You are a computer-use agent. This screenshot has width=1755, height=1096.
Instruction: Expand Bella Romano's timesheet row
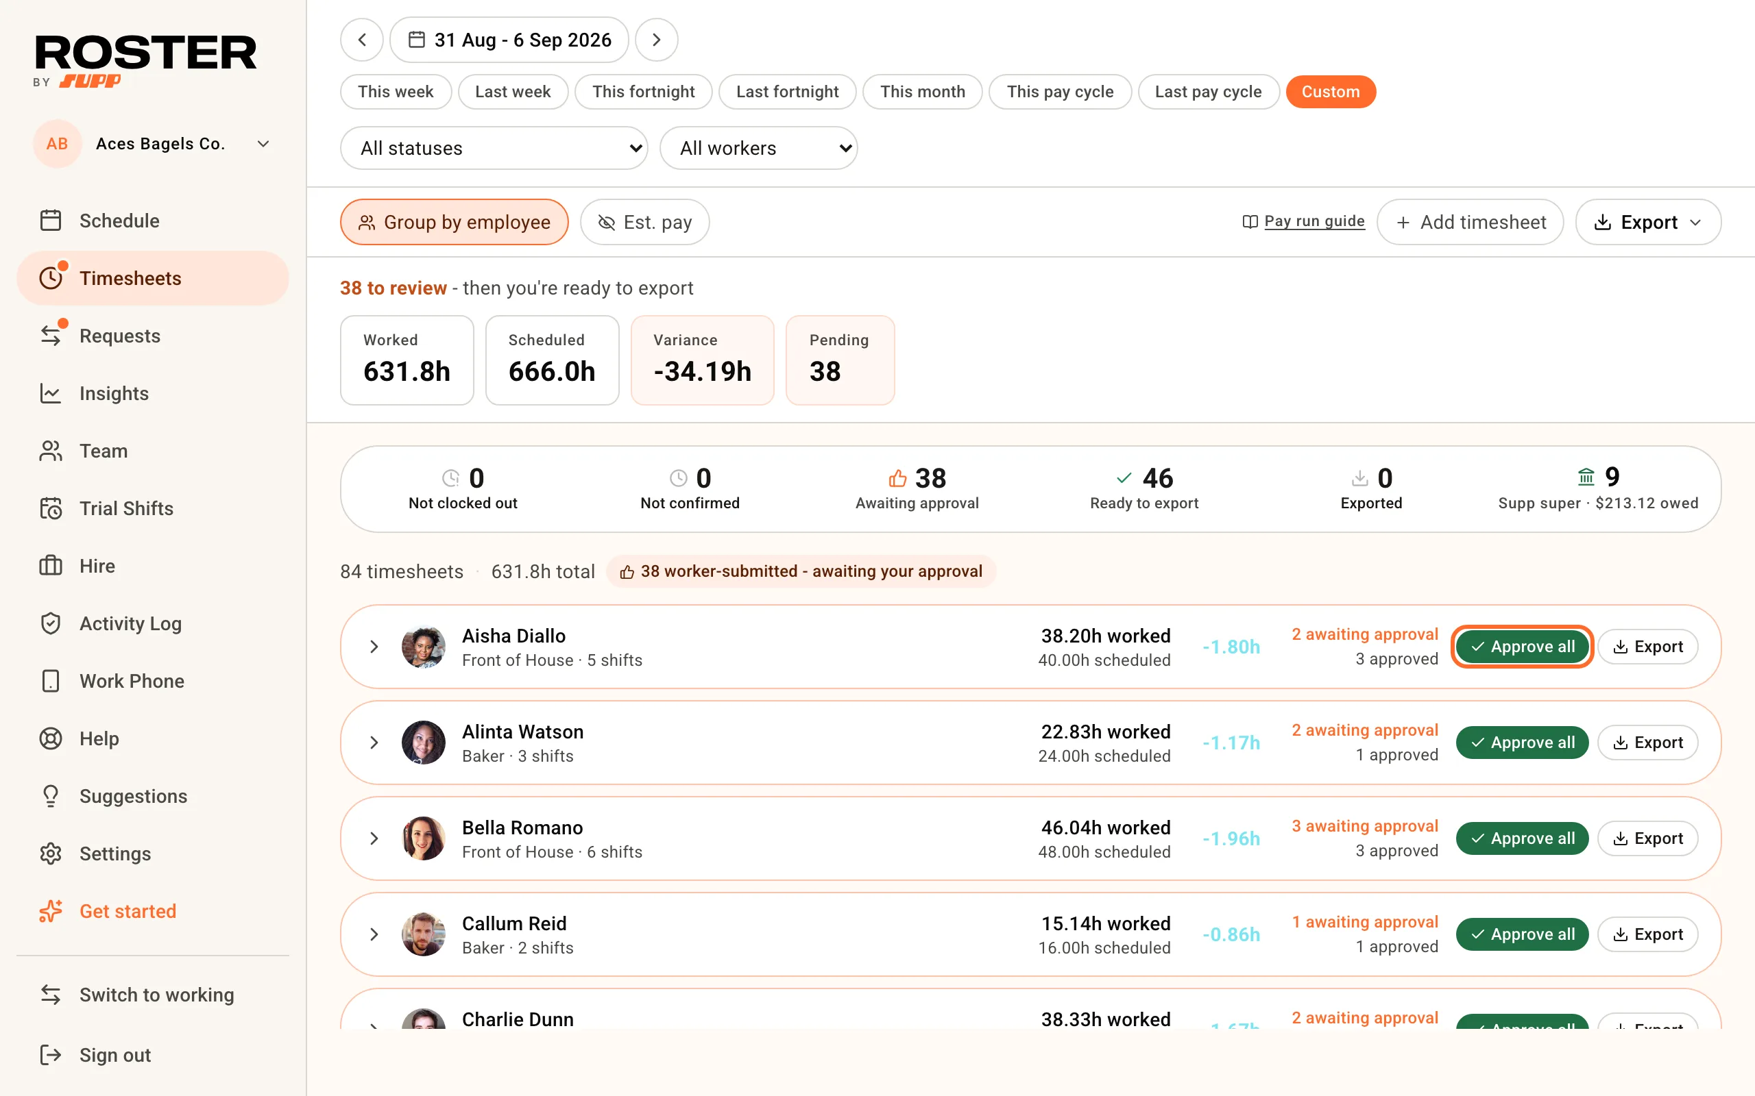coord(374,838)
